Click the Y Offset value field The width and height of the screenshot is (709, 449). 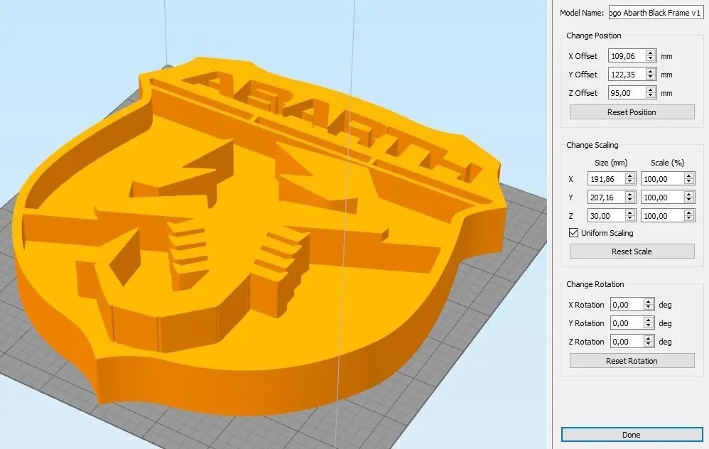point(627,74)
